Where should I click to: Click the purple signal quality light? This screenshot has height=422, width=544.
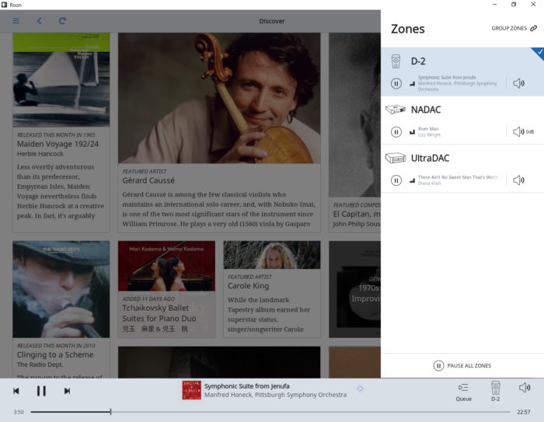tap(360, 389)
